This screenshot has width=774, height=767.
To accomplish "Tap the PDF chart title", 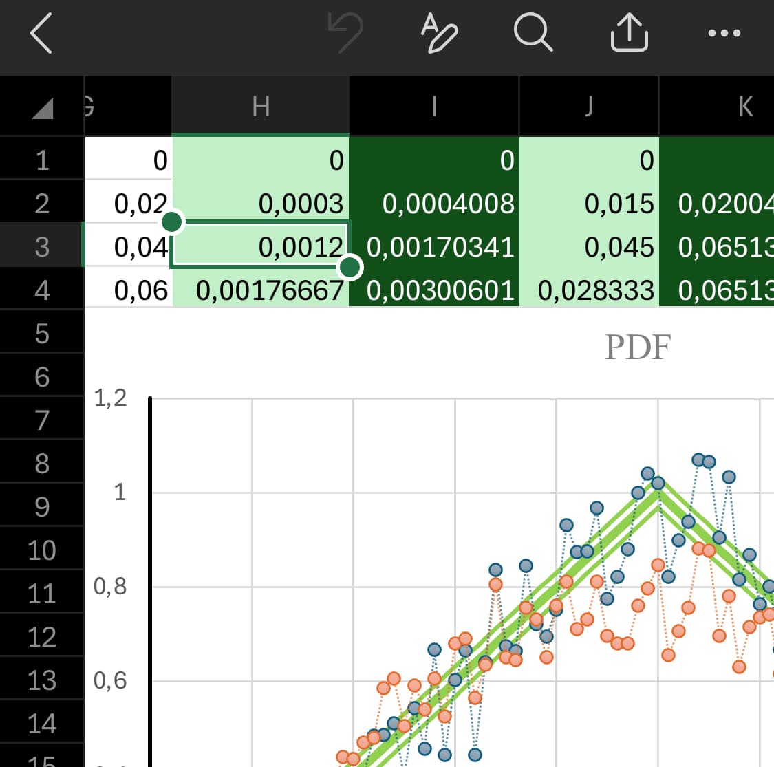I will click(x=637, y=347).
